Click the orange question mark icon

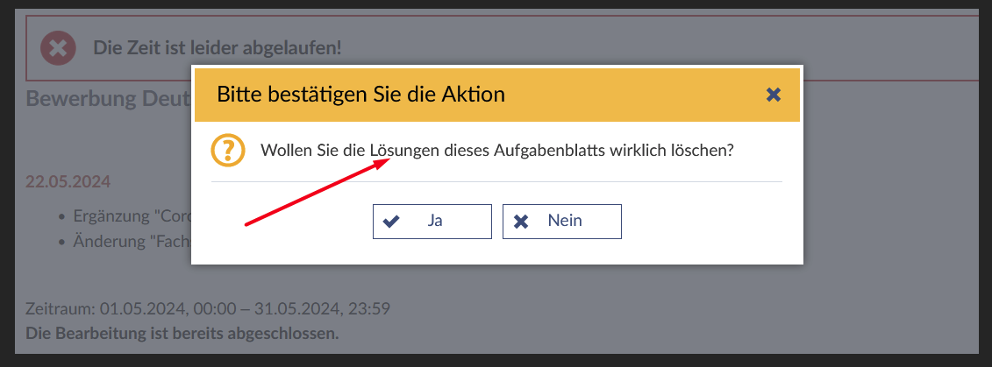[228, 151]
